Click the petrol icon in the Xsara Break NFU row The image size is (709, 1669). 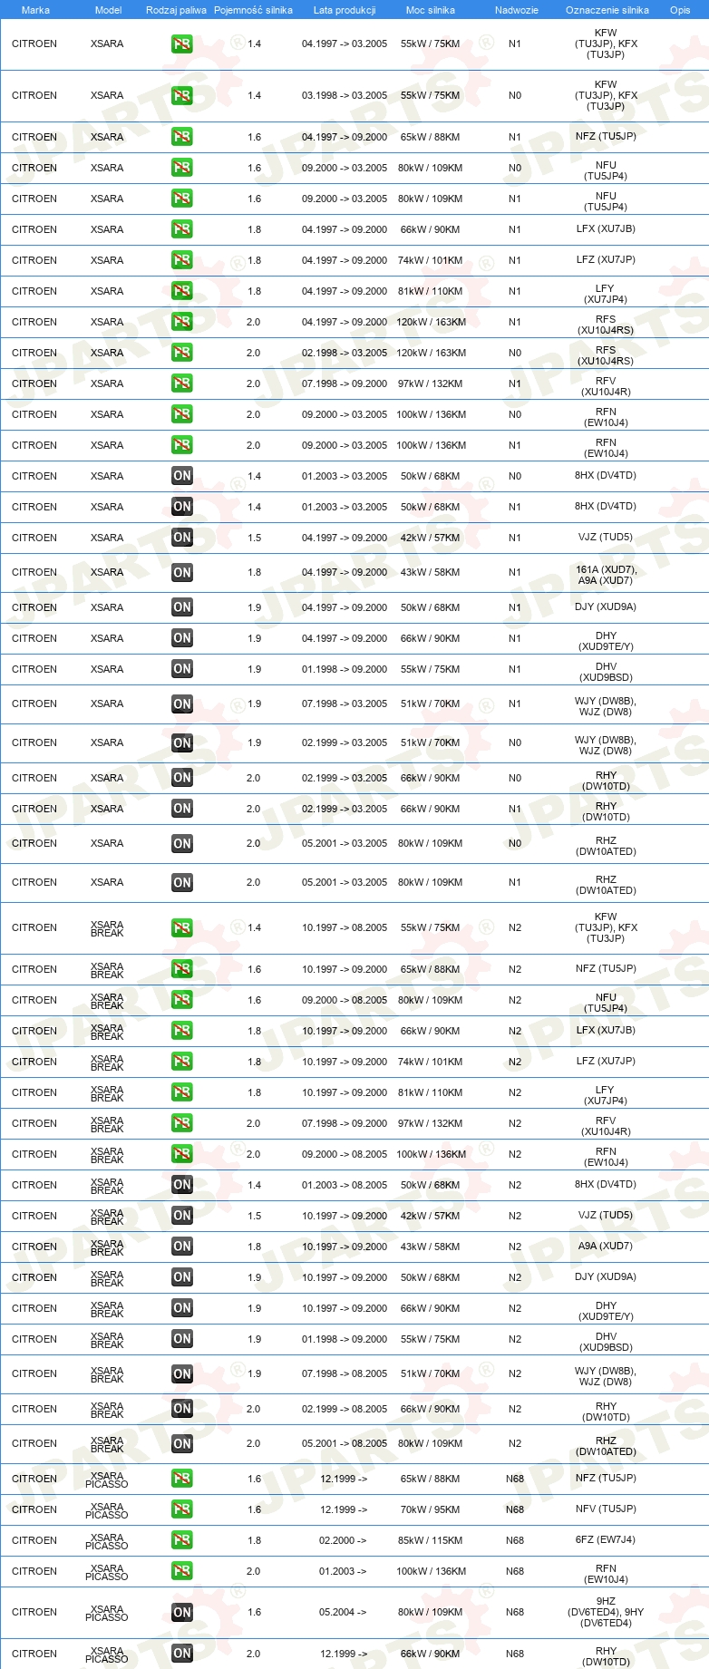[x=182, y=1000]
